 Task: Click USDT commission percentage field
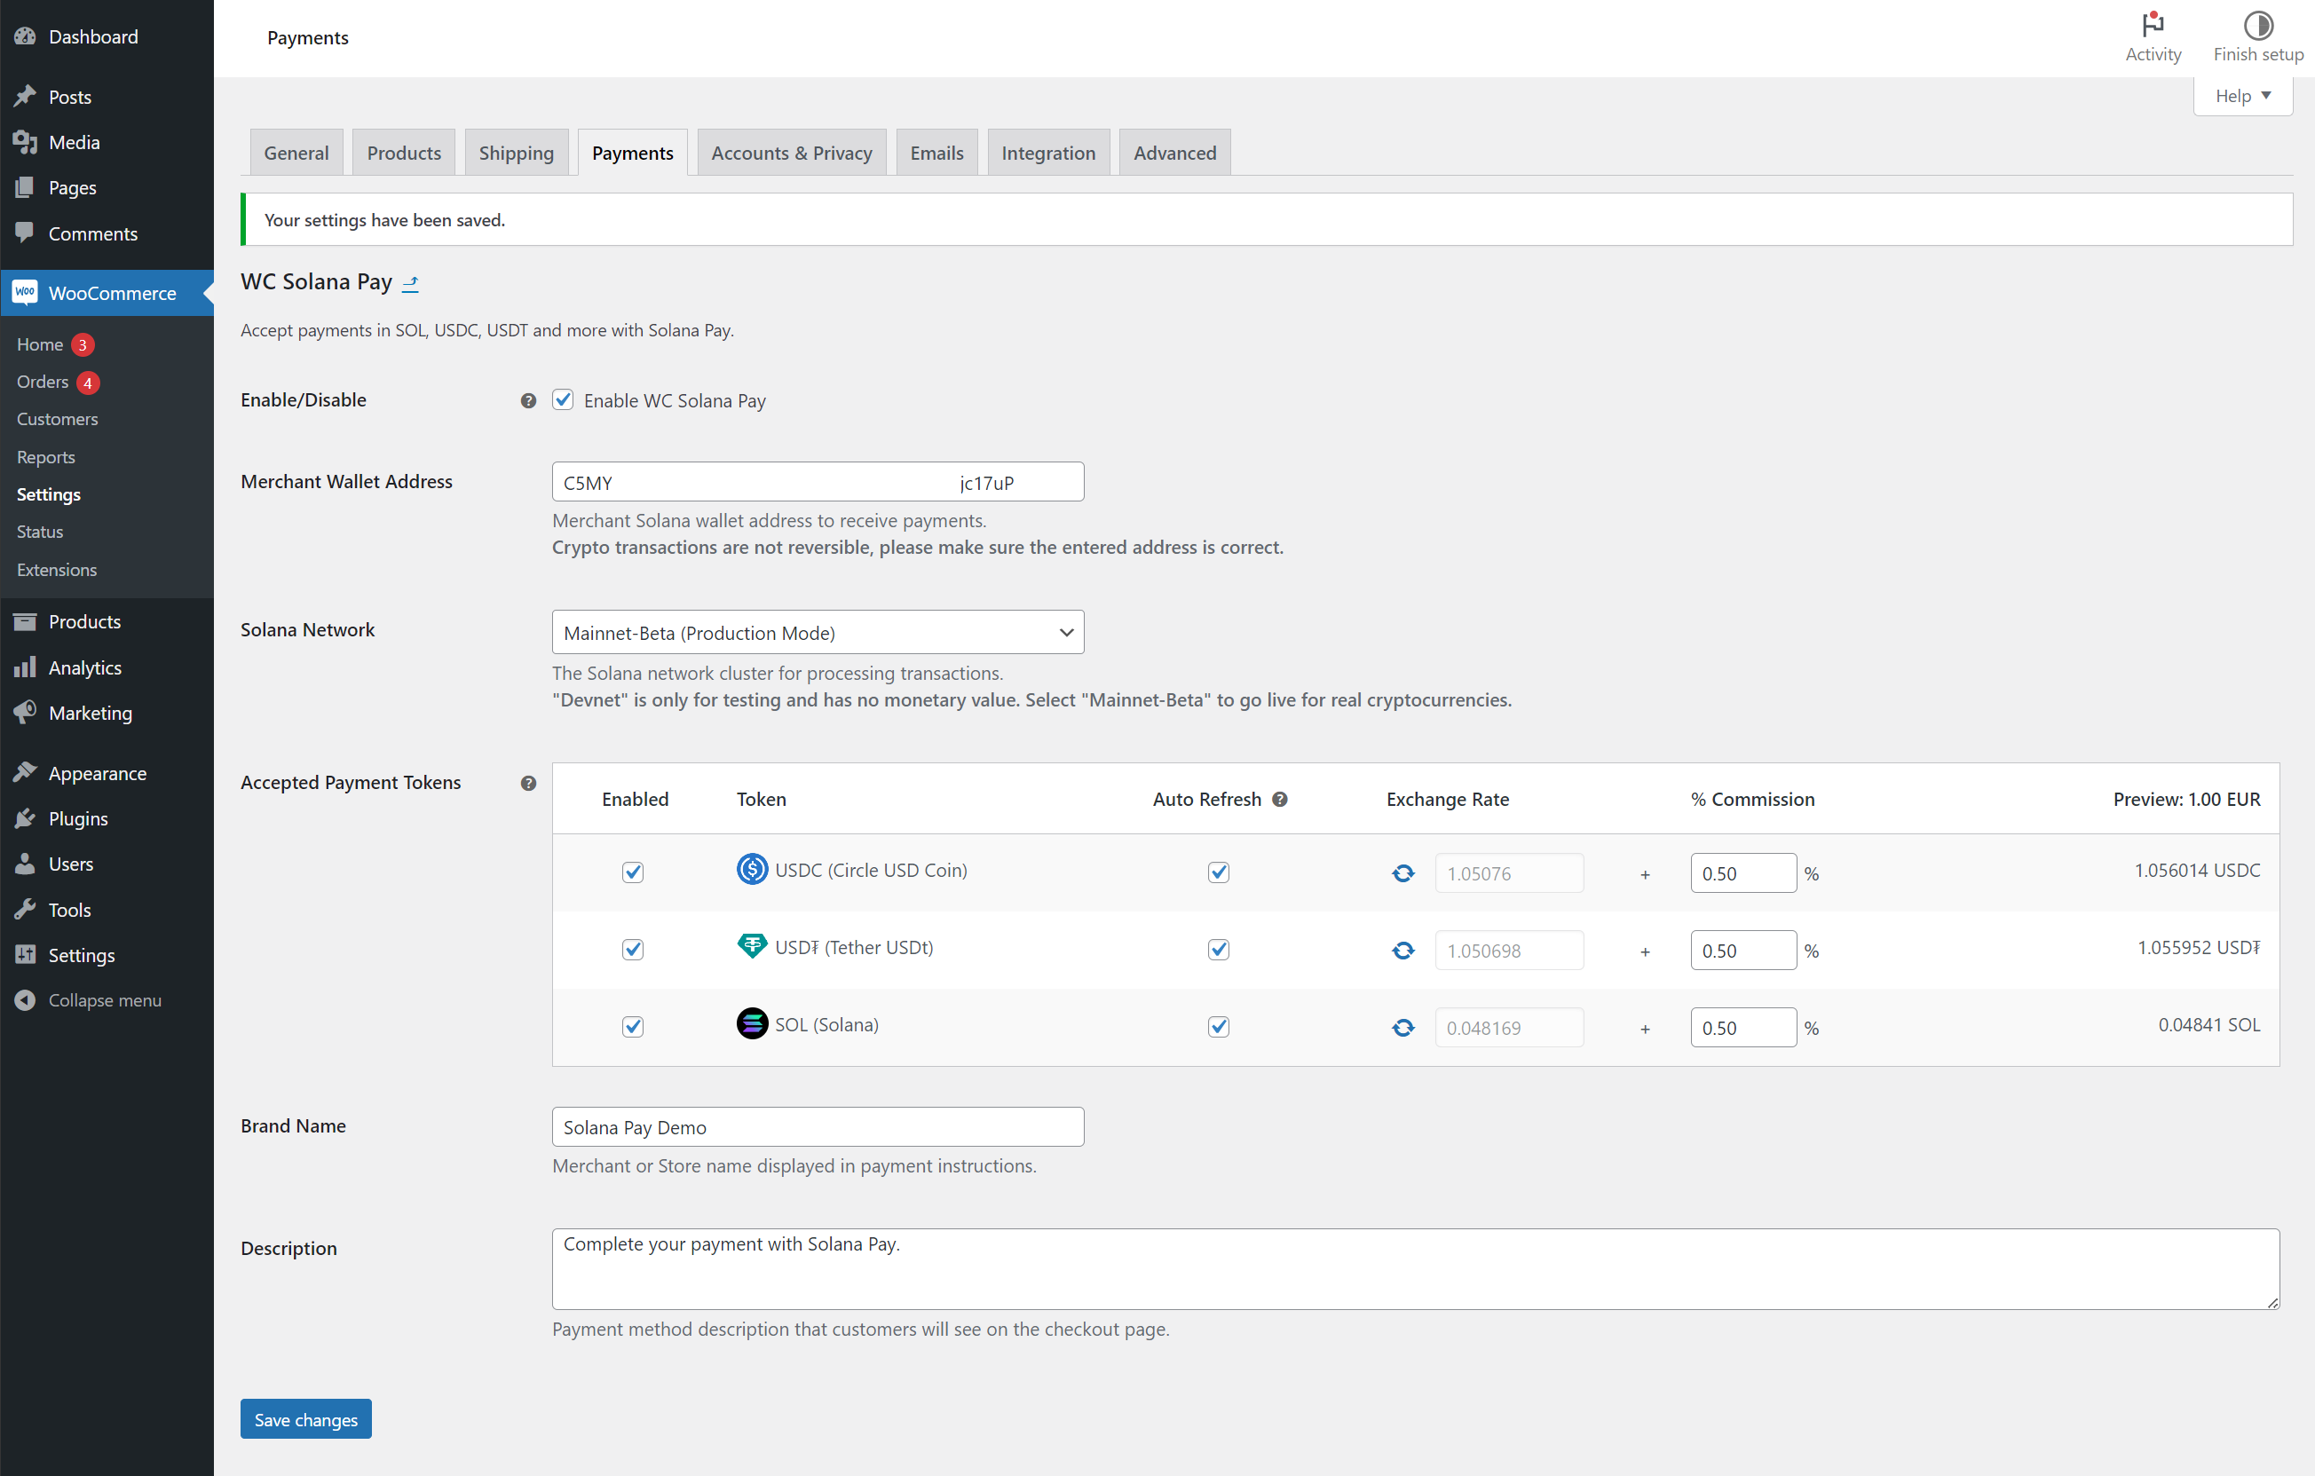click(x=1743, y=950)
